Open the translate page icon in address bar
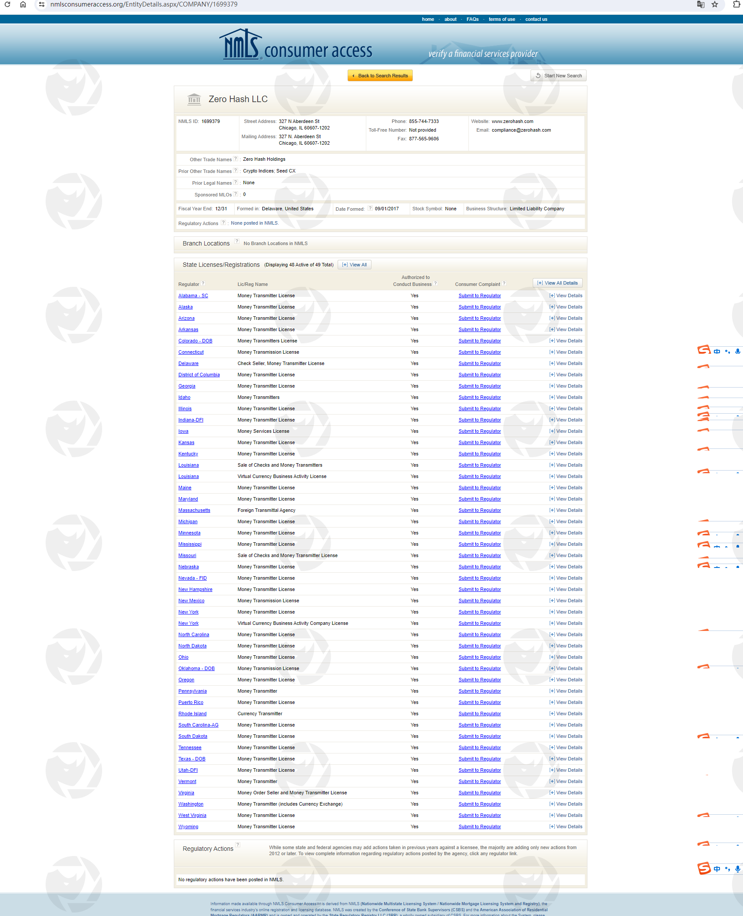Image resolution: width=743 pixels, height=916 pixels. [700, 4]
